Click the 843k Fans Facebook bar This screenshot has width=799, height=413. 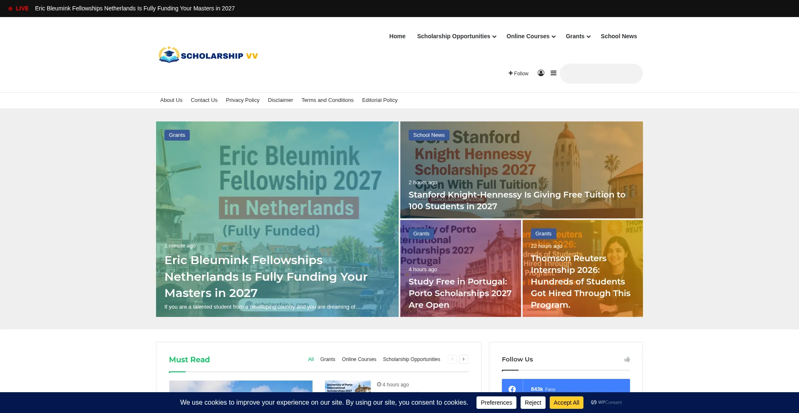566,386
